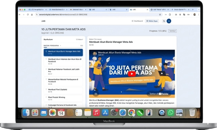Switch to the Meta Business Suite tab
Image resolution: width=217 pixels, height=130 pixels.
(x=58, y=9)
